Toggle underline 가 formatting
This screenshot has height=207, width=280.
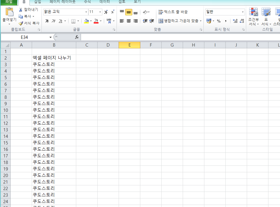pos(61,21)
